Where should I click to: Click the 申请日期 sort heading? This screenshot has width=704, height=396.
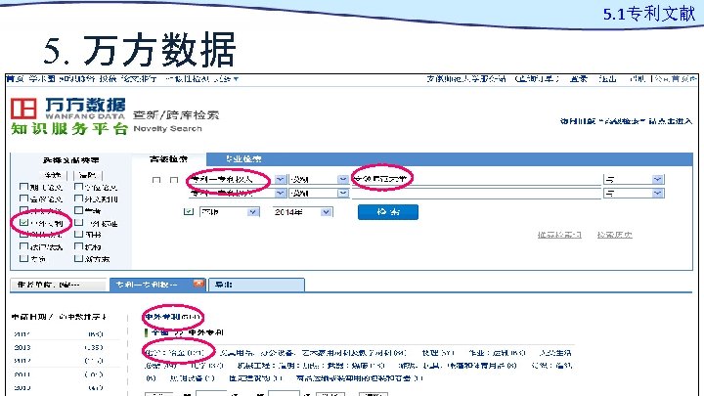pyautogui.click(x=29, y=317)
